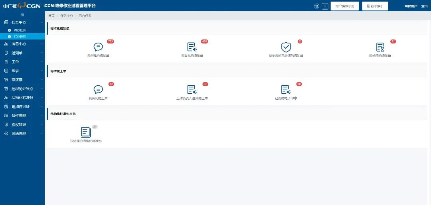Open 我关闭的通知单 hourglass document icon

[380, 47]
